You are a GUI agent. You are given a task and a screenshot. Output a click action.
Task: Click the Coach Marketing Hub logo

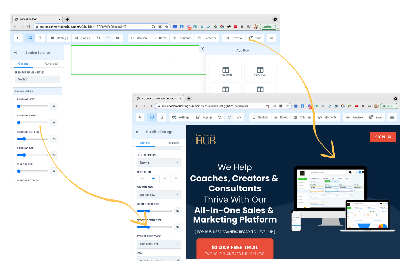[206, 139]
